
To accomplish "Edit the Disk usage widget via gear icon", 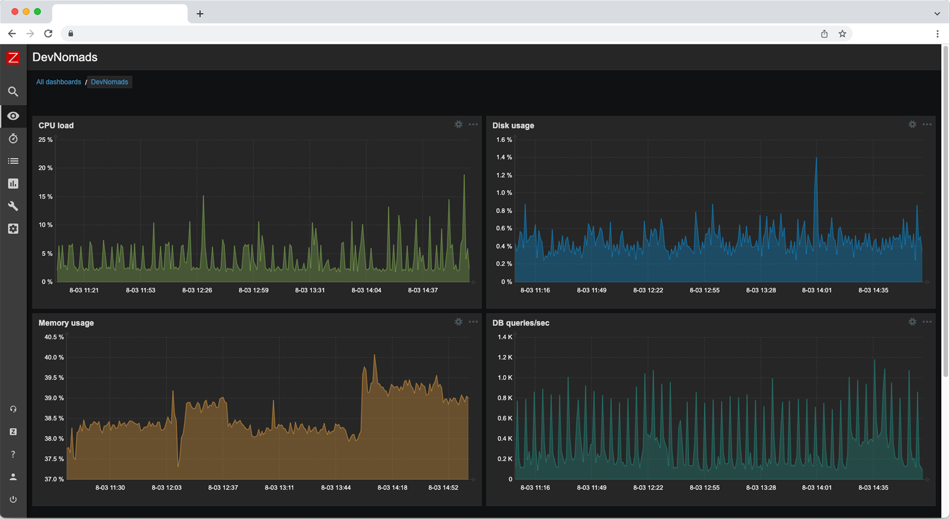I will (x=913, y=125).
